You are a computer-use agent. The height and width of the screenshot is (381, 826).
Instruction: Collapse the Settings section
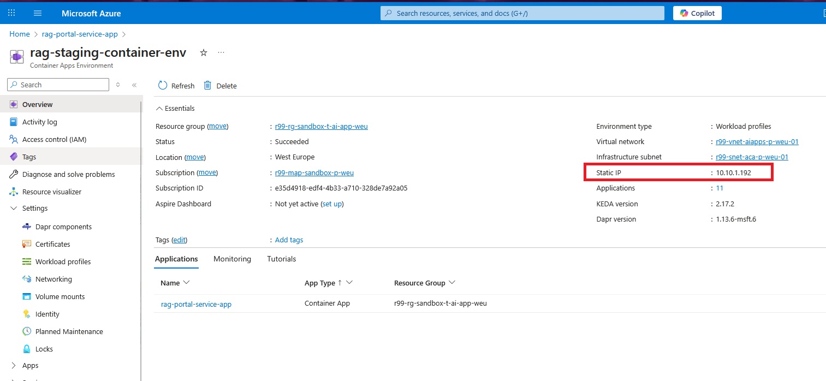[13, 208]
